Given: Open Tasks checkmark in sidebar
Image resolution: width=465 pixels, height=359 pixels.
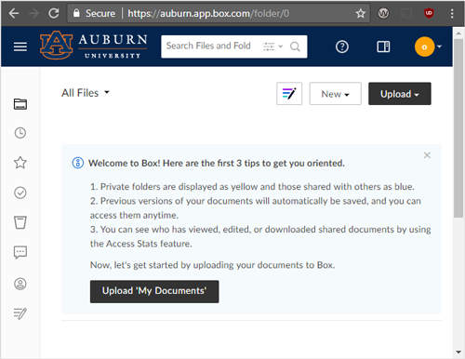Looking at the screenshot, I should click(x=20, y=193).
